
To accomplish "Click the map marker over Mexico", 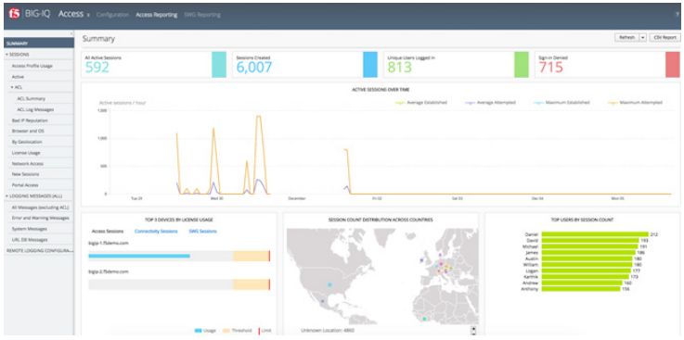I will [323, 301].
